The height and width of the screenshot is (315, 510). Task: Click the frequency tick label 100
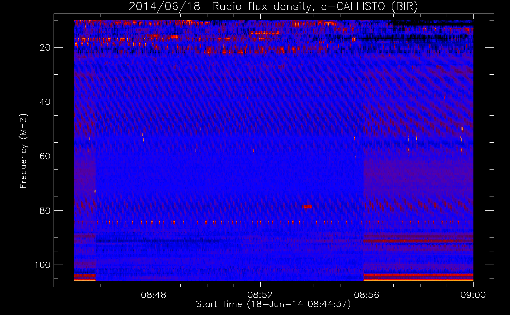(x=43, y=265)
